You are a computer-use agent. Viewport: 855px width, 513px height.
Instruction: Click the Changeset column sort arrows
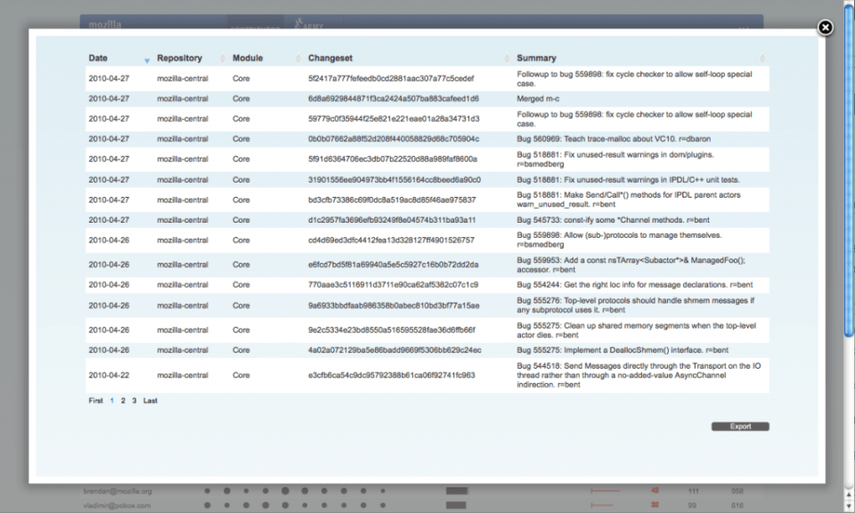coord(507,59)
